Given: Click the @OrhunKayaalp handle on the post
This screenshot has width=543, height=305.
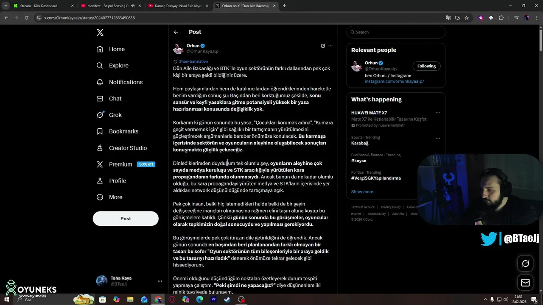Looking at the screenshot, I should (202, 52).
